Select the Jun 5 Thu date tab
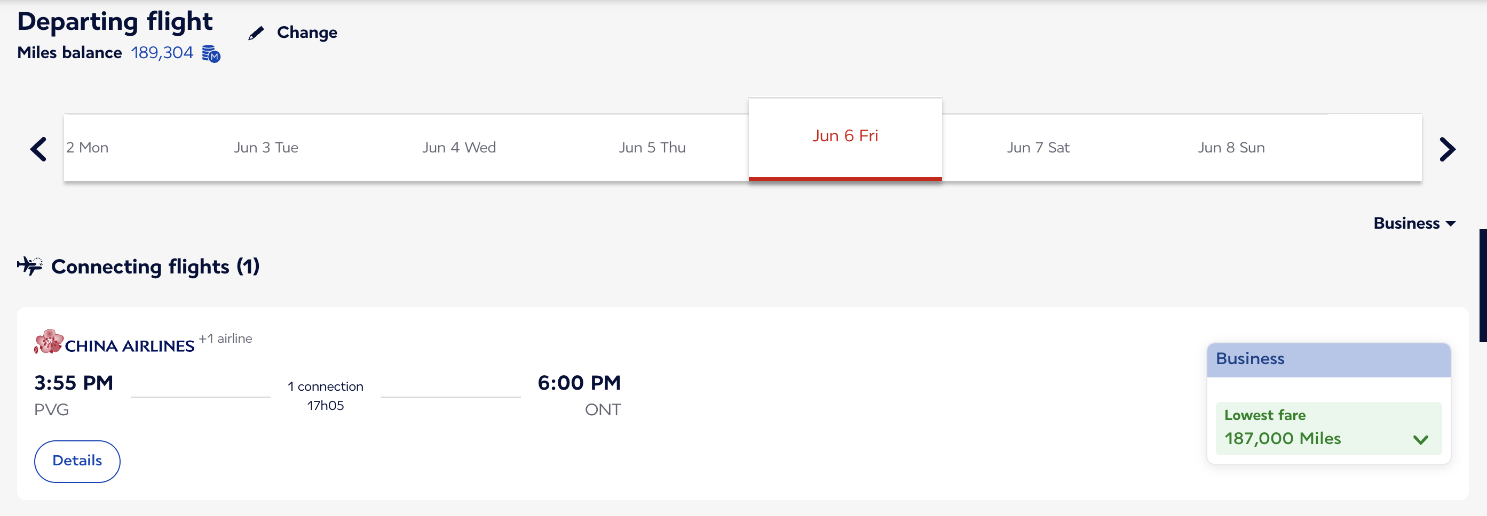Viewport: 1487px width, 516px height. pyautogui.click(x=652, y=148)
